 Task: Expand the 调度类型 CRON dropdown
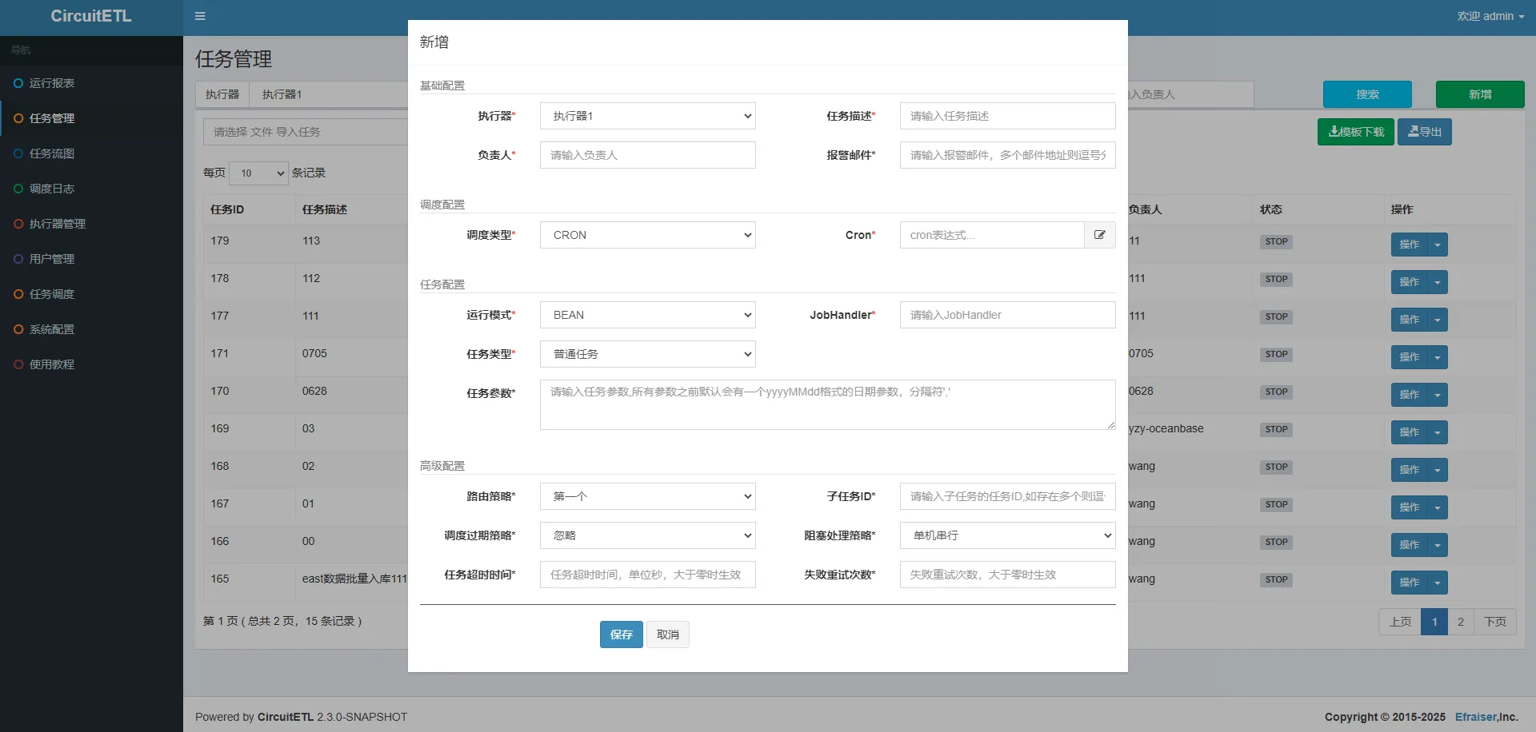pyautogui.click(x=647, y=235)
